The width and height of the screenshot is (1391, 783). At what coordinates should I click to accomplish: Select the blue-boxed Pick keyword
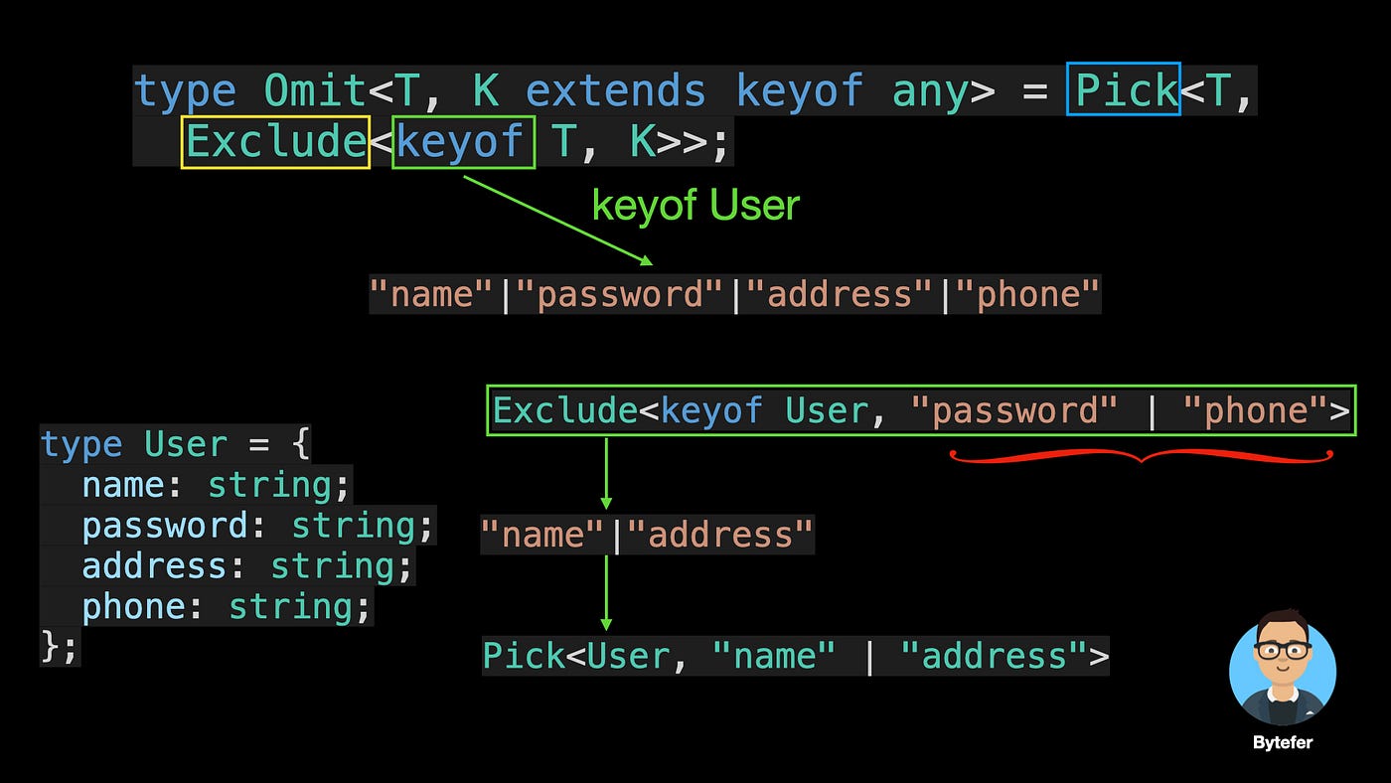[1124, 89]
